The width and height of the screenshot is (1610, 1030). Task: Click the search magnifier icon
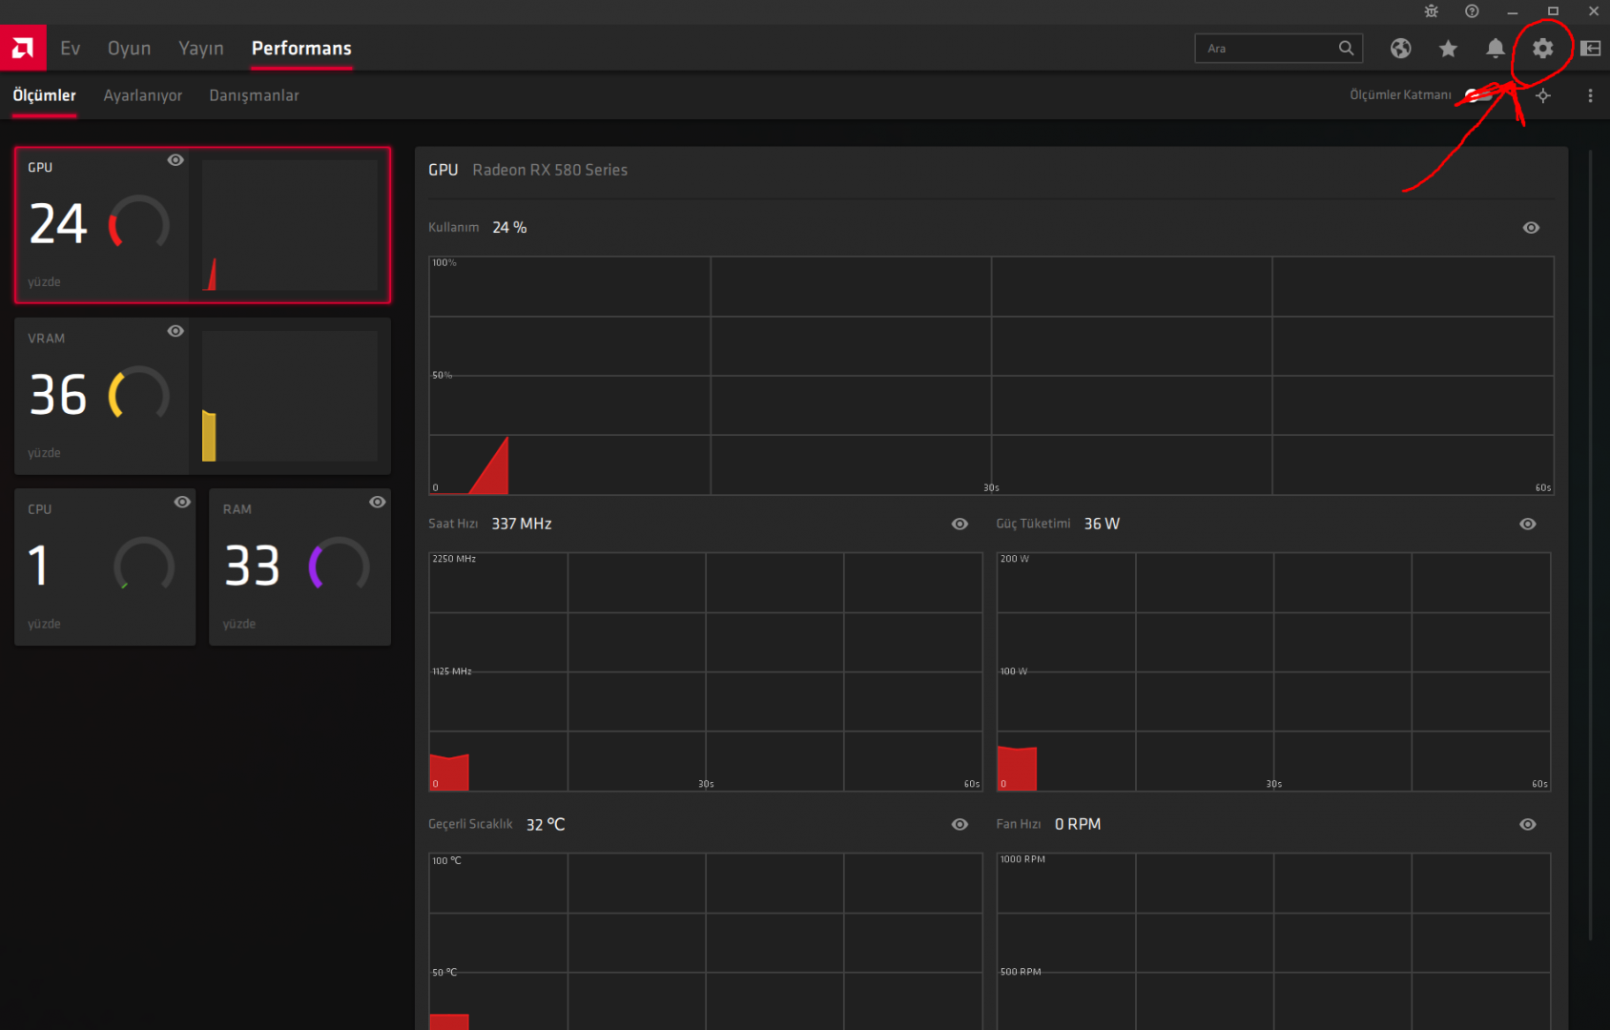point(1346,48)
